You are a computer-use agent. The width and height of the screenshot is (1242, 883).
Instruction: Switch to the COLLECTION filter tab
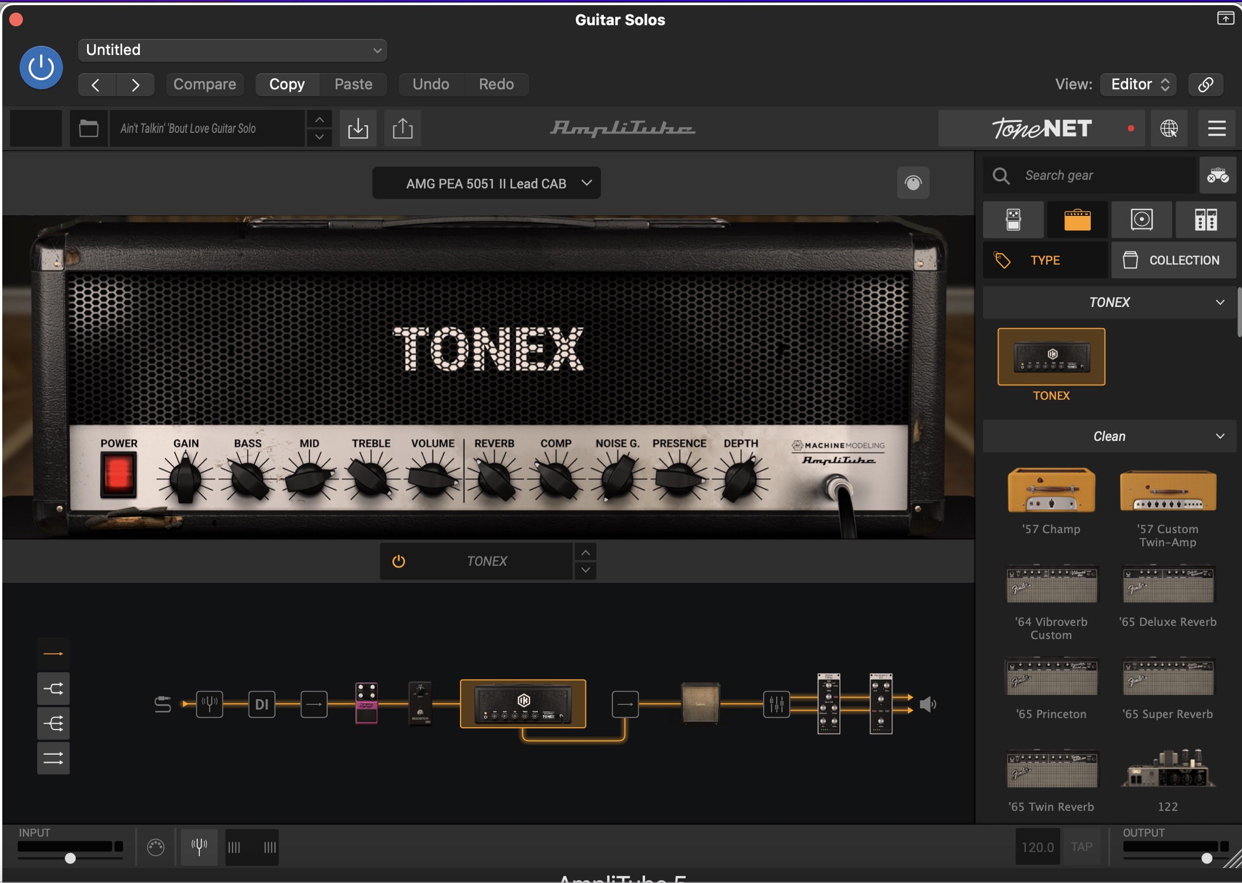tap(1174, 260)
